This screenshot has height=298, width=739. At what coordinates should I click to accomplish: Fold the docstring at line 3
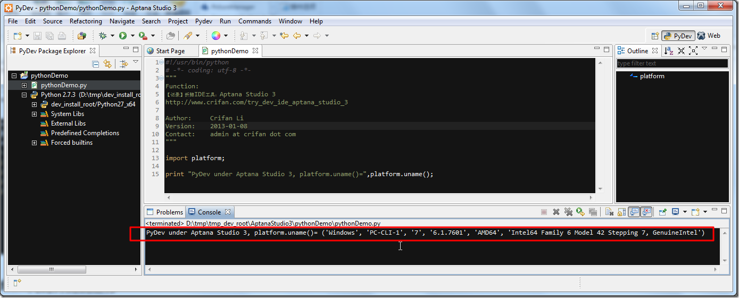tap(161, 78)
